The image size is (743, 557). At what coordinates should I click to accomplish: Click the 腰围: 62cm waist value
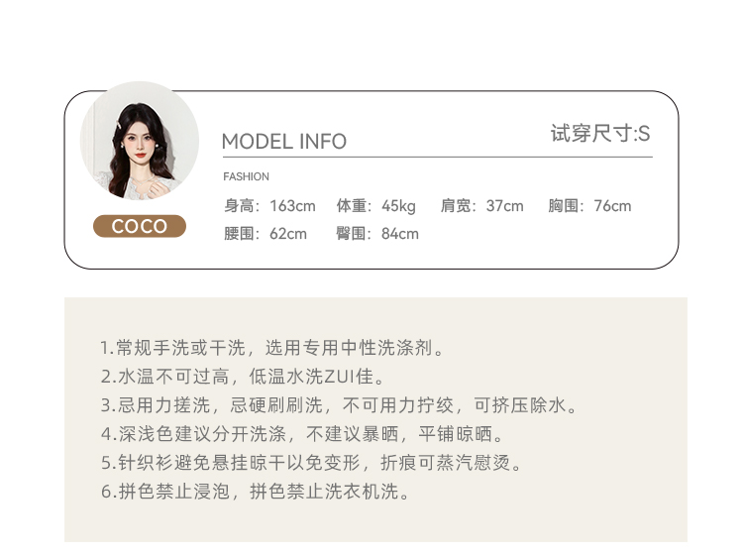[x=265, y=234]
